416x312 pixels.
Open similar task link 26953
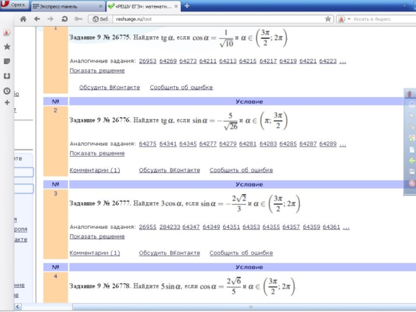click(147, 61)
